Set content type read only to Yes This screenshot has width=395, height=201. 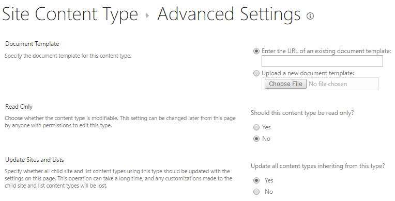[x=256, y=127]
